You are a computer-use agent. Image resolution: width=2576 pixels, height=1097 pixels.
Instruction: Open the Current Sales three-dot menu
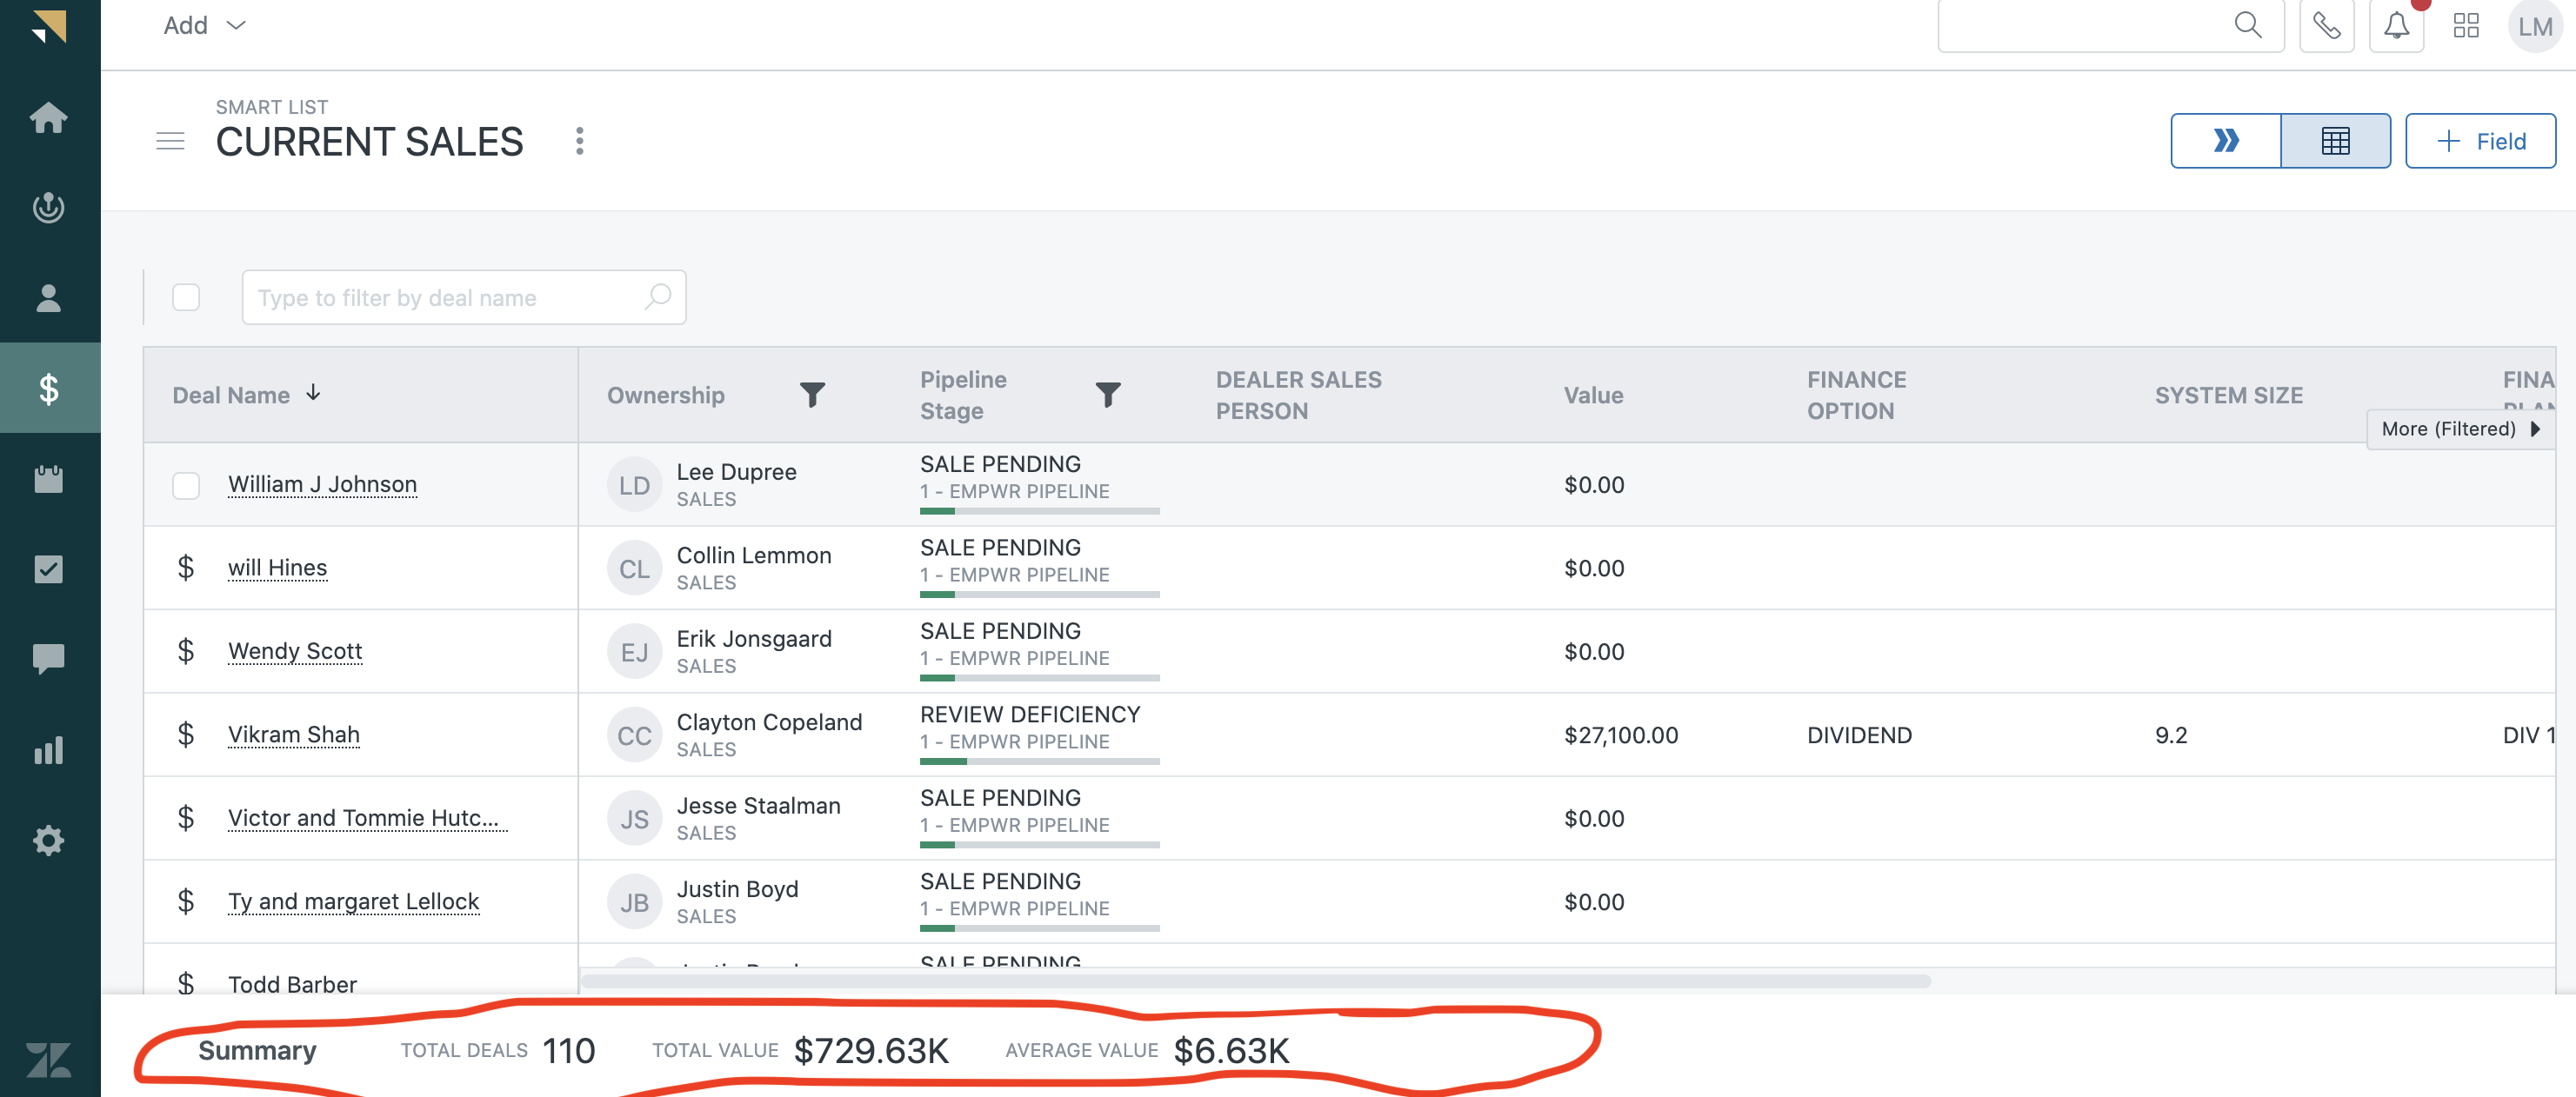pos(579,141)
